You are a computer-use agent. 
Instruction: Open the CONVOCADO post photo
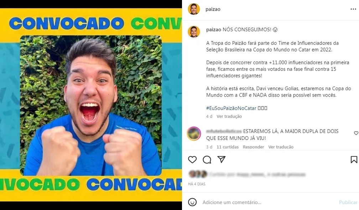(x=91, y=105)
